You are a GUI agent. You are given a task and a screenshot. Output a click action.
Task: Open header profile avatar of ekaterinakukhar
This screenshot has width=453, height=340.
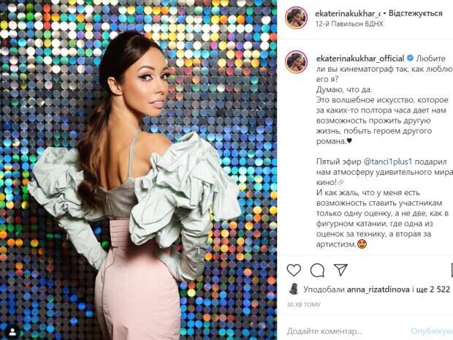click(x=297, y=18)
